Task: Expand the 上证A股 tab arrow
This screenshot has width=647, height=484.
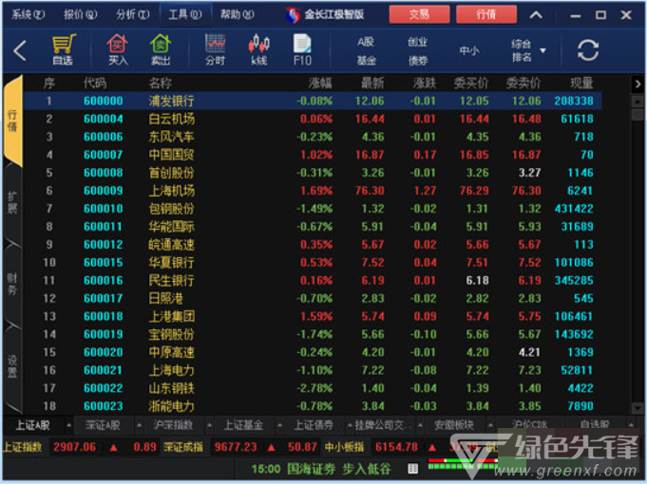Action: (x=68, y=424)
